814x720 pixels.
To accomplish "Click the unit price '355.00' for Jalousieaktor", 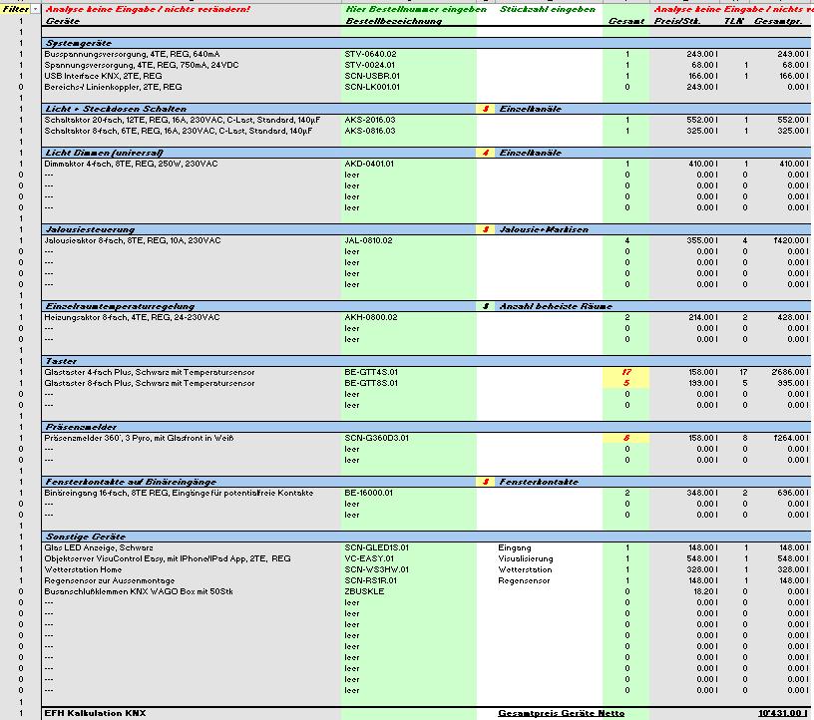I will (701, 240).
